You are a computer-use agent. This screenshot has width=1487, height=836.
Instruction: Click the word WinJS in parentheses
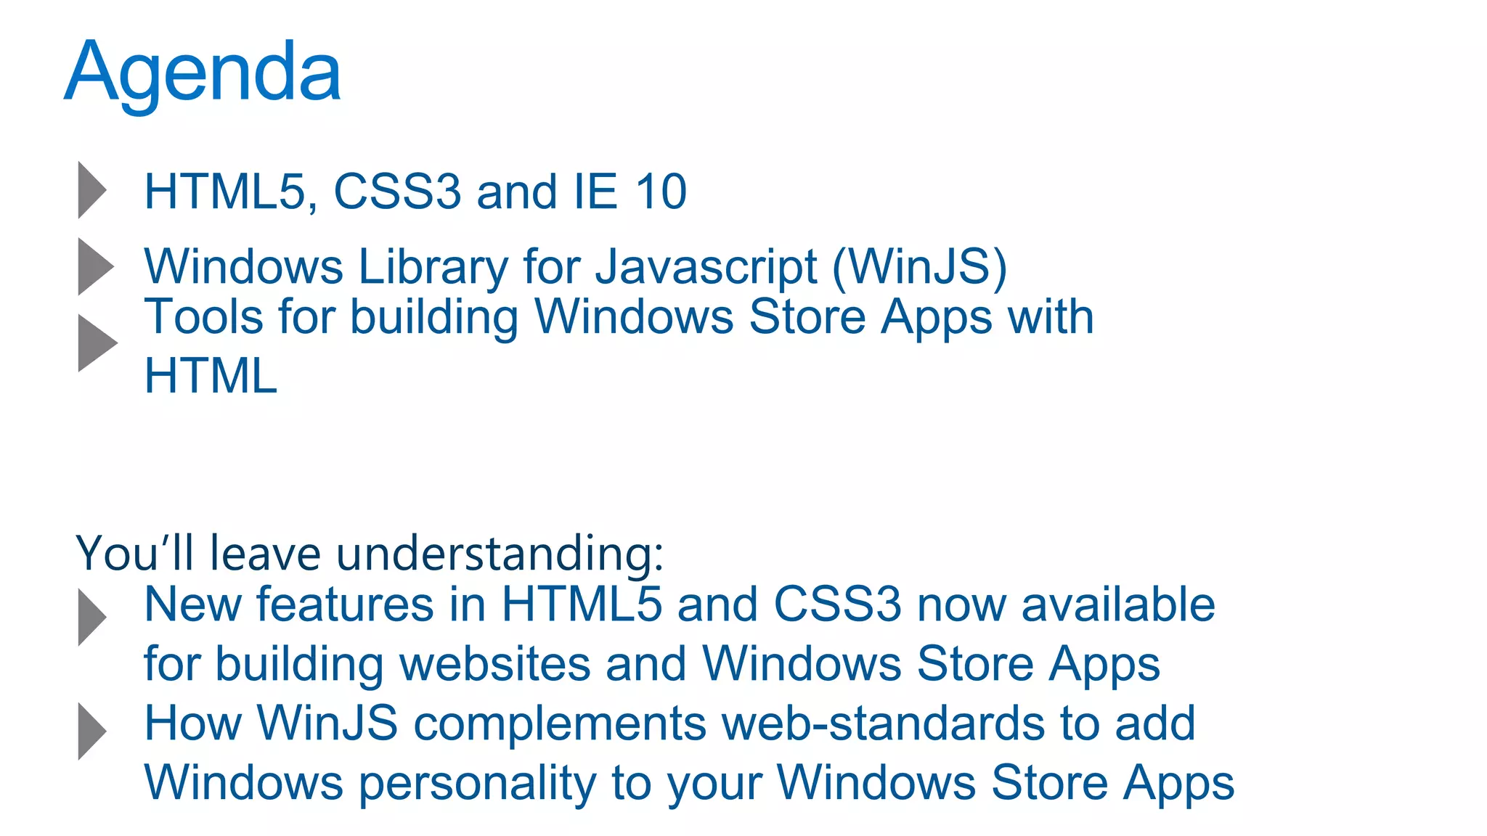(x=920, y=267)
